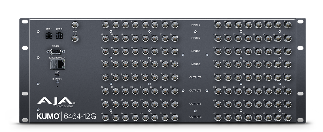The width and height of the screenshot is (323, 132).
Task: Select input BNC connector 37
Action: pos(145,52)
